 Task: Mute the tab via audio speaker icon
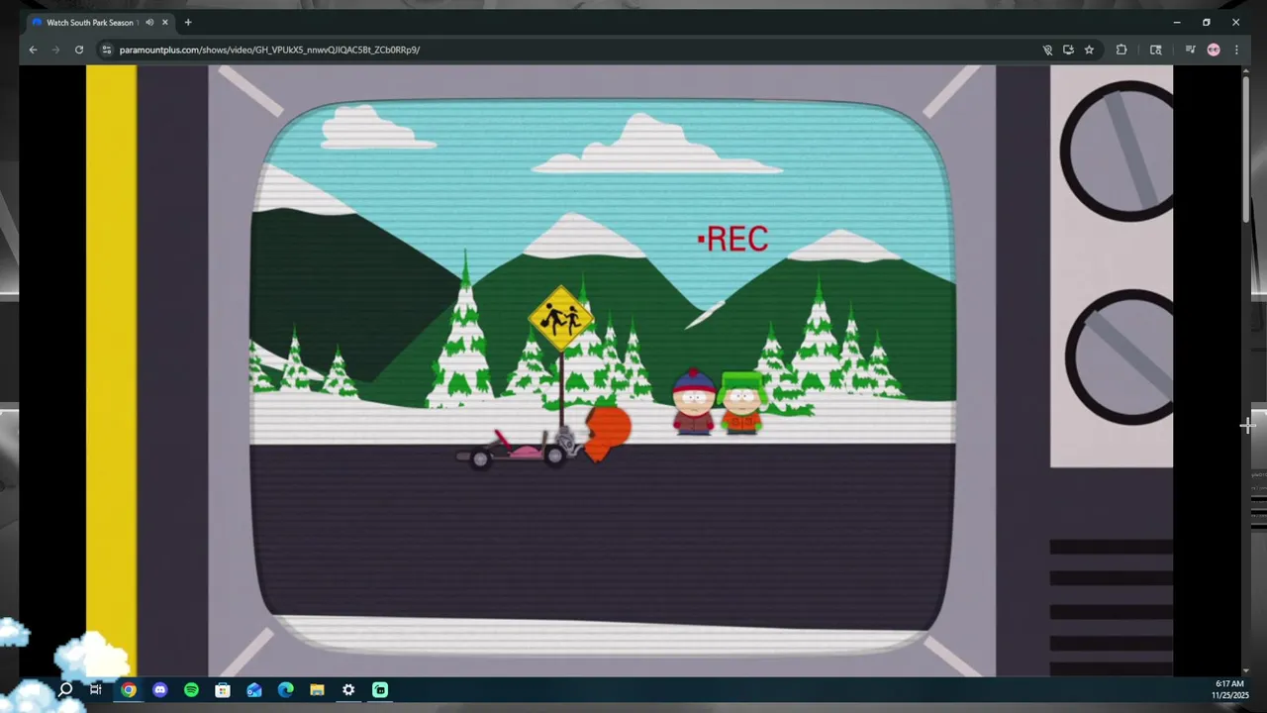pos(149,22)
